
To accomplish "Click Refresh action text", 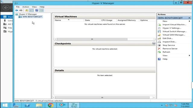I will tap(166, 52).
